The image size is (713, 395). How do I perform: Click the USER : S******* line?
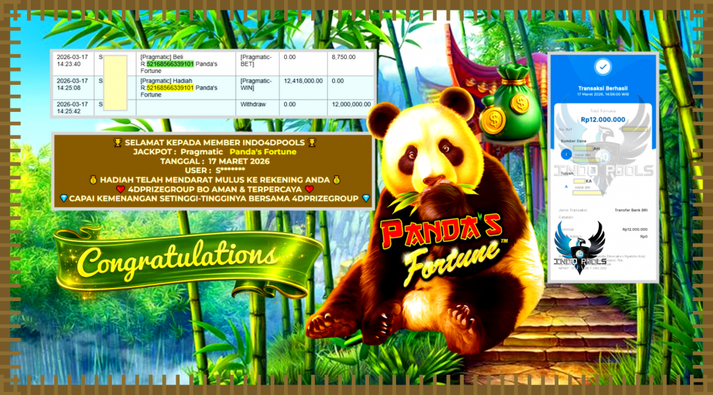pos(214,170)
